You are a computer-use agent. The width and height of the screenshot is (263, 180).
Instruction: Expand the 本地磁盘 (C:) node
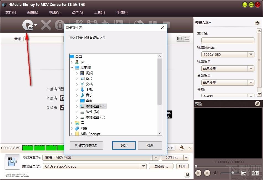77,106
